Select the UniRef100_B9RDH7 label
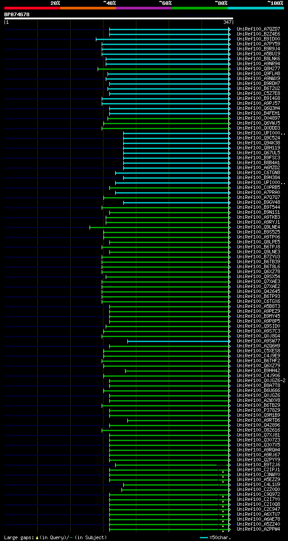288x541 pixels. [258, 83]
